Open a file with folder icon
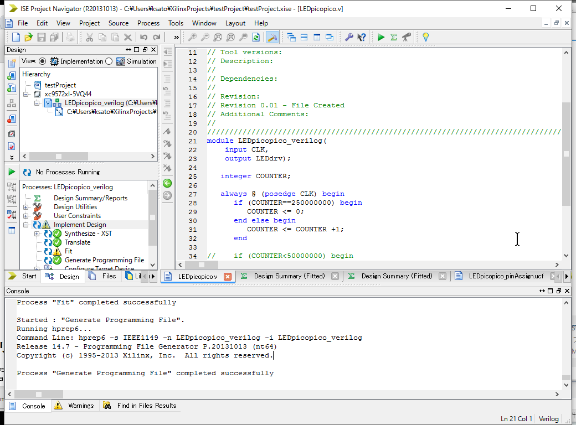This screenshot has width=576, height=425. click(28, 37)
